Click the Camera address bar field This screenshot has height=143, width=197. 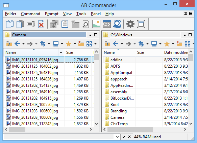coord(49,35)
